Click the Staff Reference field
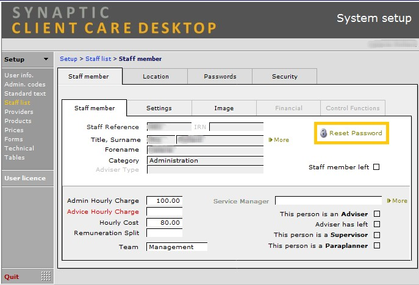The image size is (419, 285). click(x=169, y=127)
